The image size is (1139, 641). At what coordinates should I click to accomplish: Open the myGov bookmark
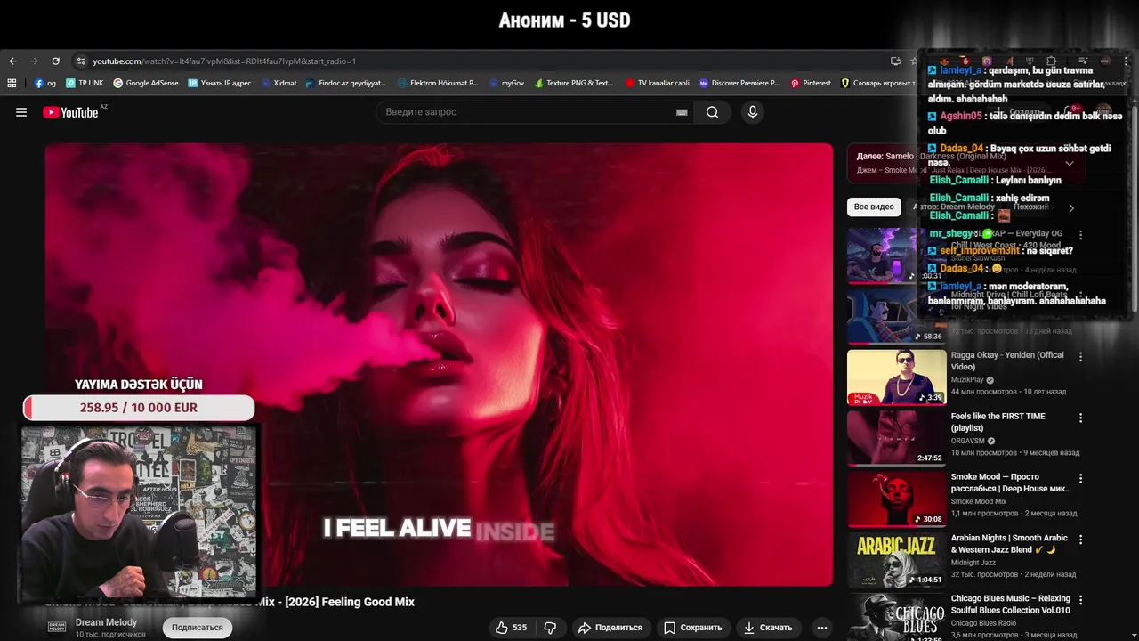[506, 83]
